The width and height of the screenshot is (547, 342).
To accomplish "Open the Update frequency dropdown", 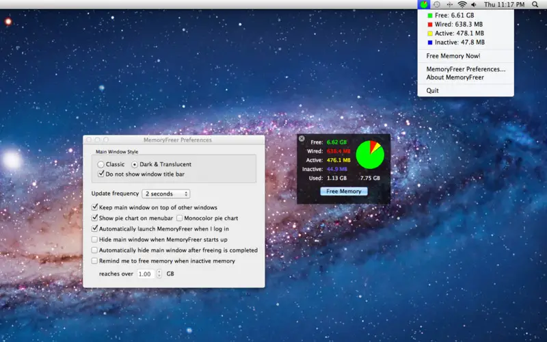I will pos(165,194).
